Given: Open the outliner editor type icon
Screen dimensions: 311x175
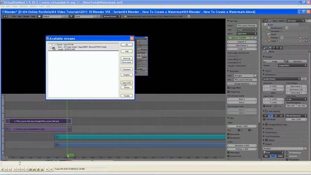Looking at the screenshot, I should pos(265,21).
